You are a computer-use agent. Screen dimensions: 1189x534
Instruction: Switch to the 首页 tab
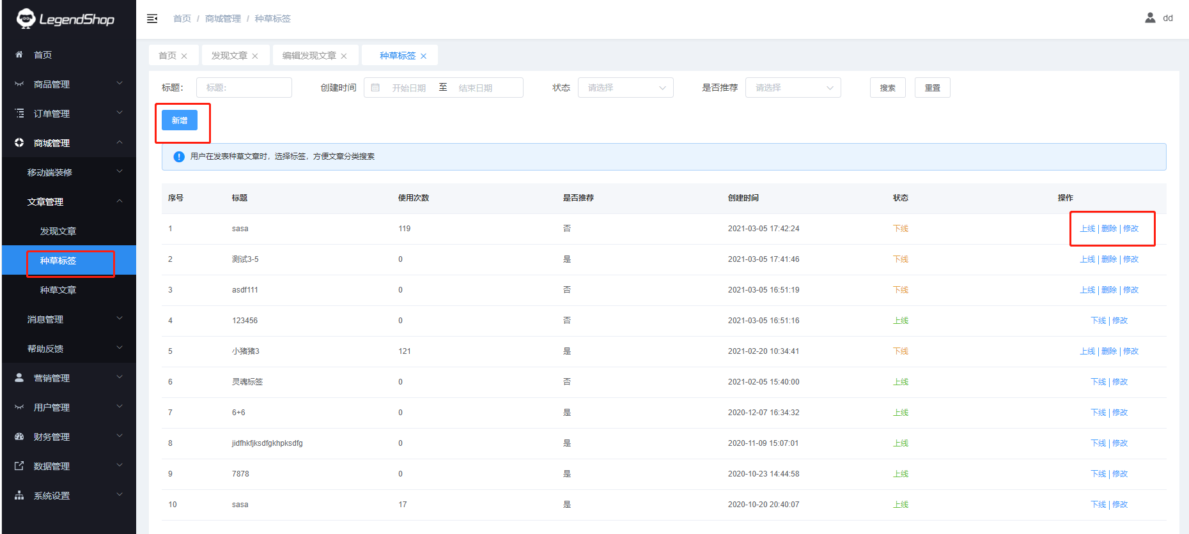(167, 56)
